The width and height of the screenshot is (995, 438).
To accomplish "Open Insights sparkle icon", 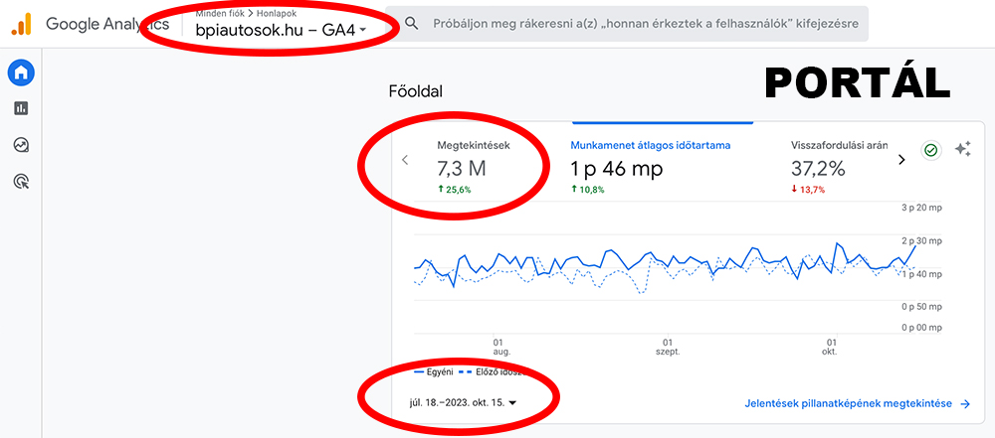I will tap(962, 150).
